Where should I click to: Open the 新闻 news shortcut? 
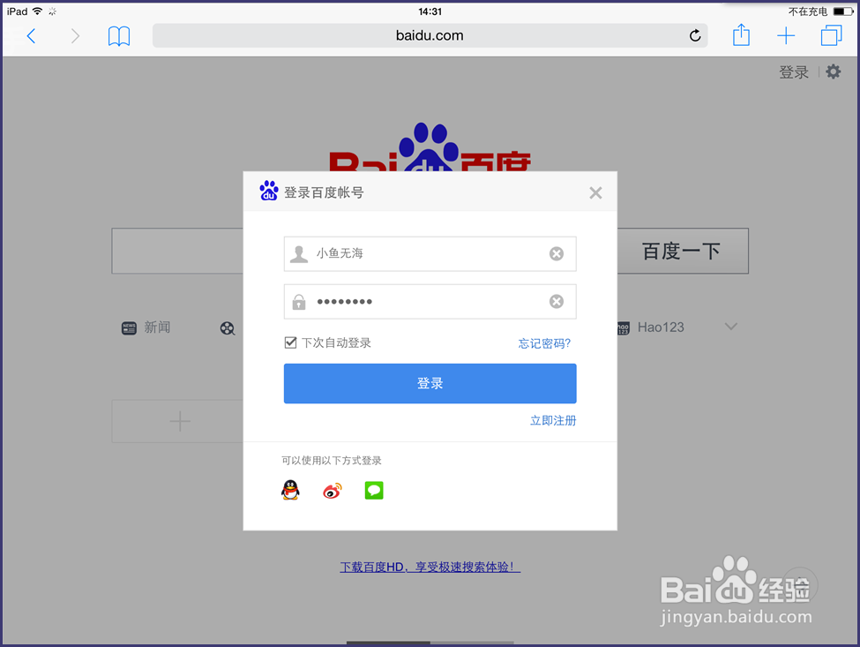[x=146, y=327]
